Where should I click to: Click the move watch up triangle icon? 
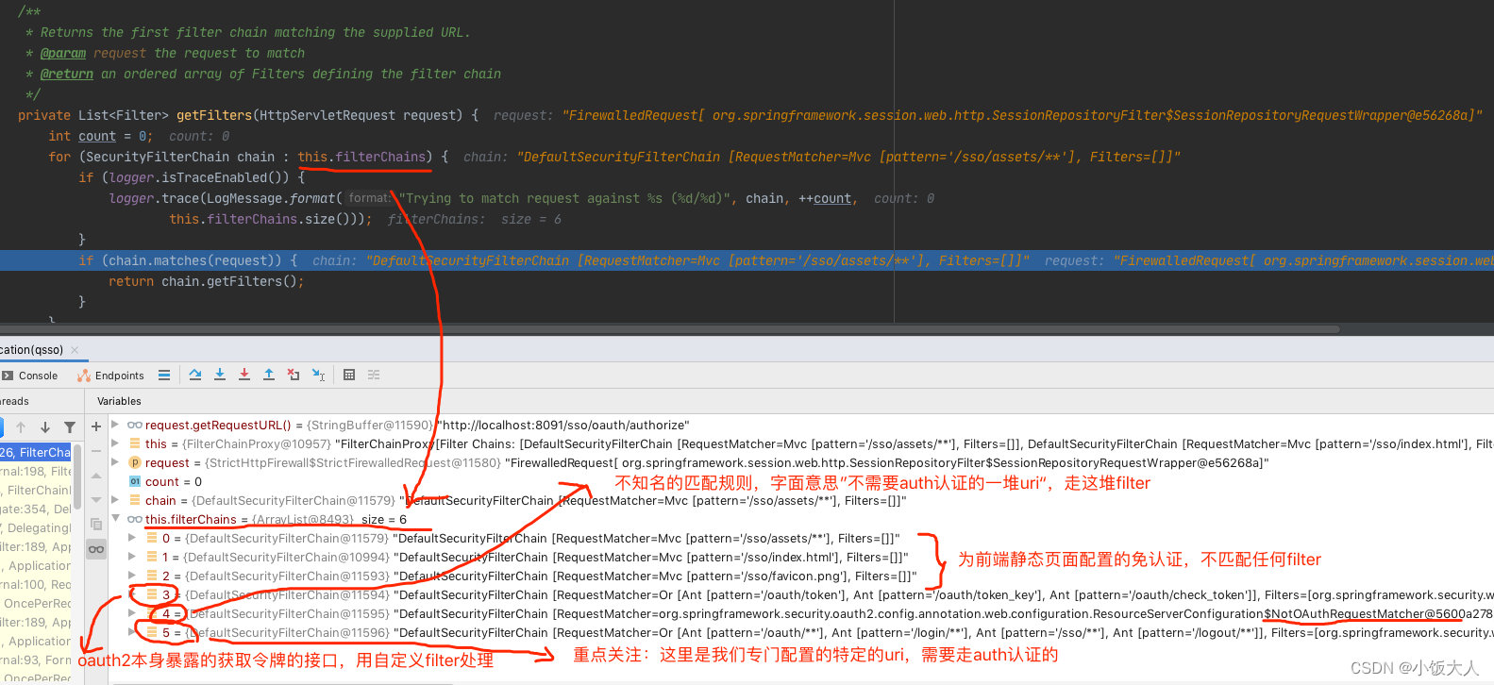tap(96, 476)
